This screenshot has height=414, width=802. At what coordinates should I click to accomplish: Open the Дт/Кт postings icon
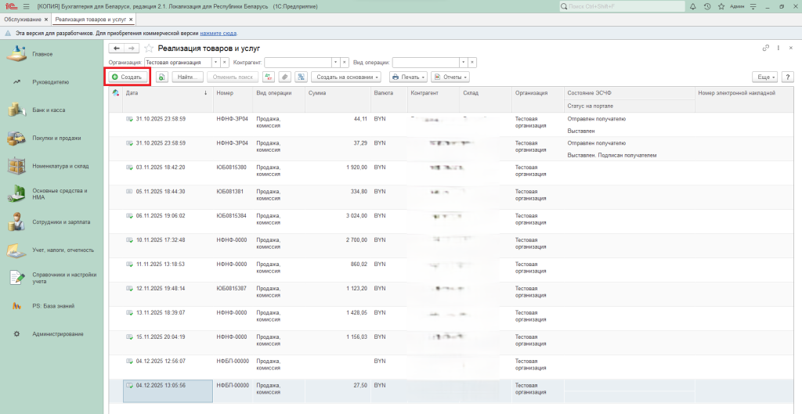[269, 77]
